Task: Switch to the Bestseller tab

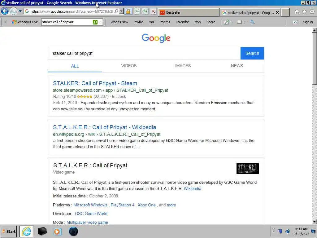Action: pos(189,12)
